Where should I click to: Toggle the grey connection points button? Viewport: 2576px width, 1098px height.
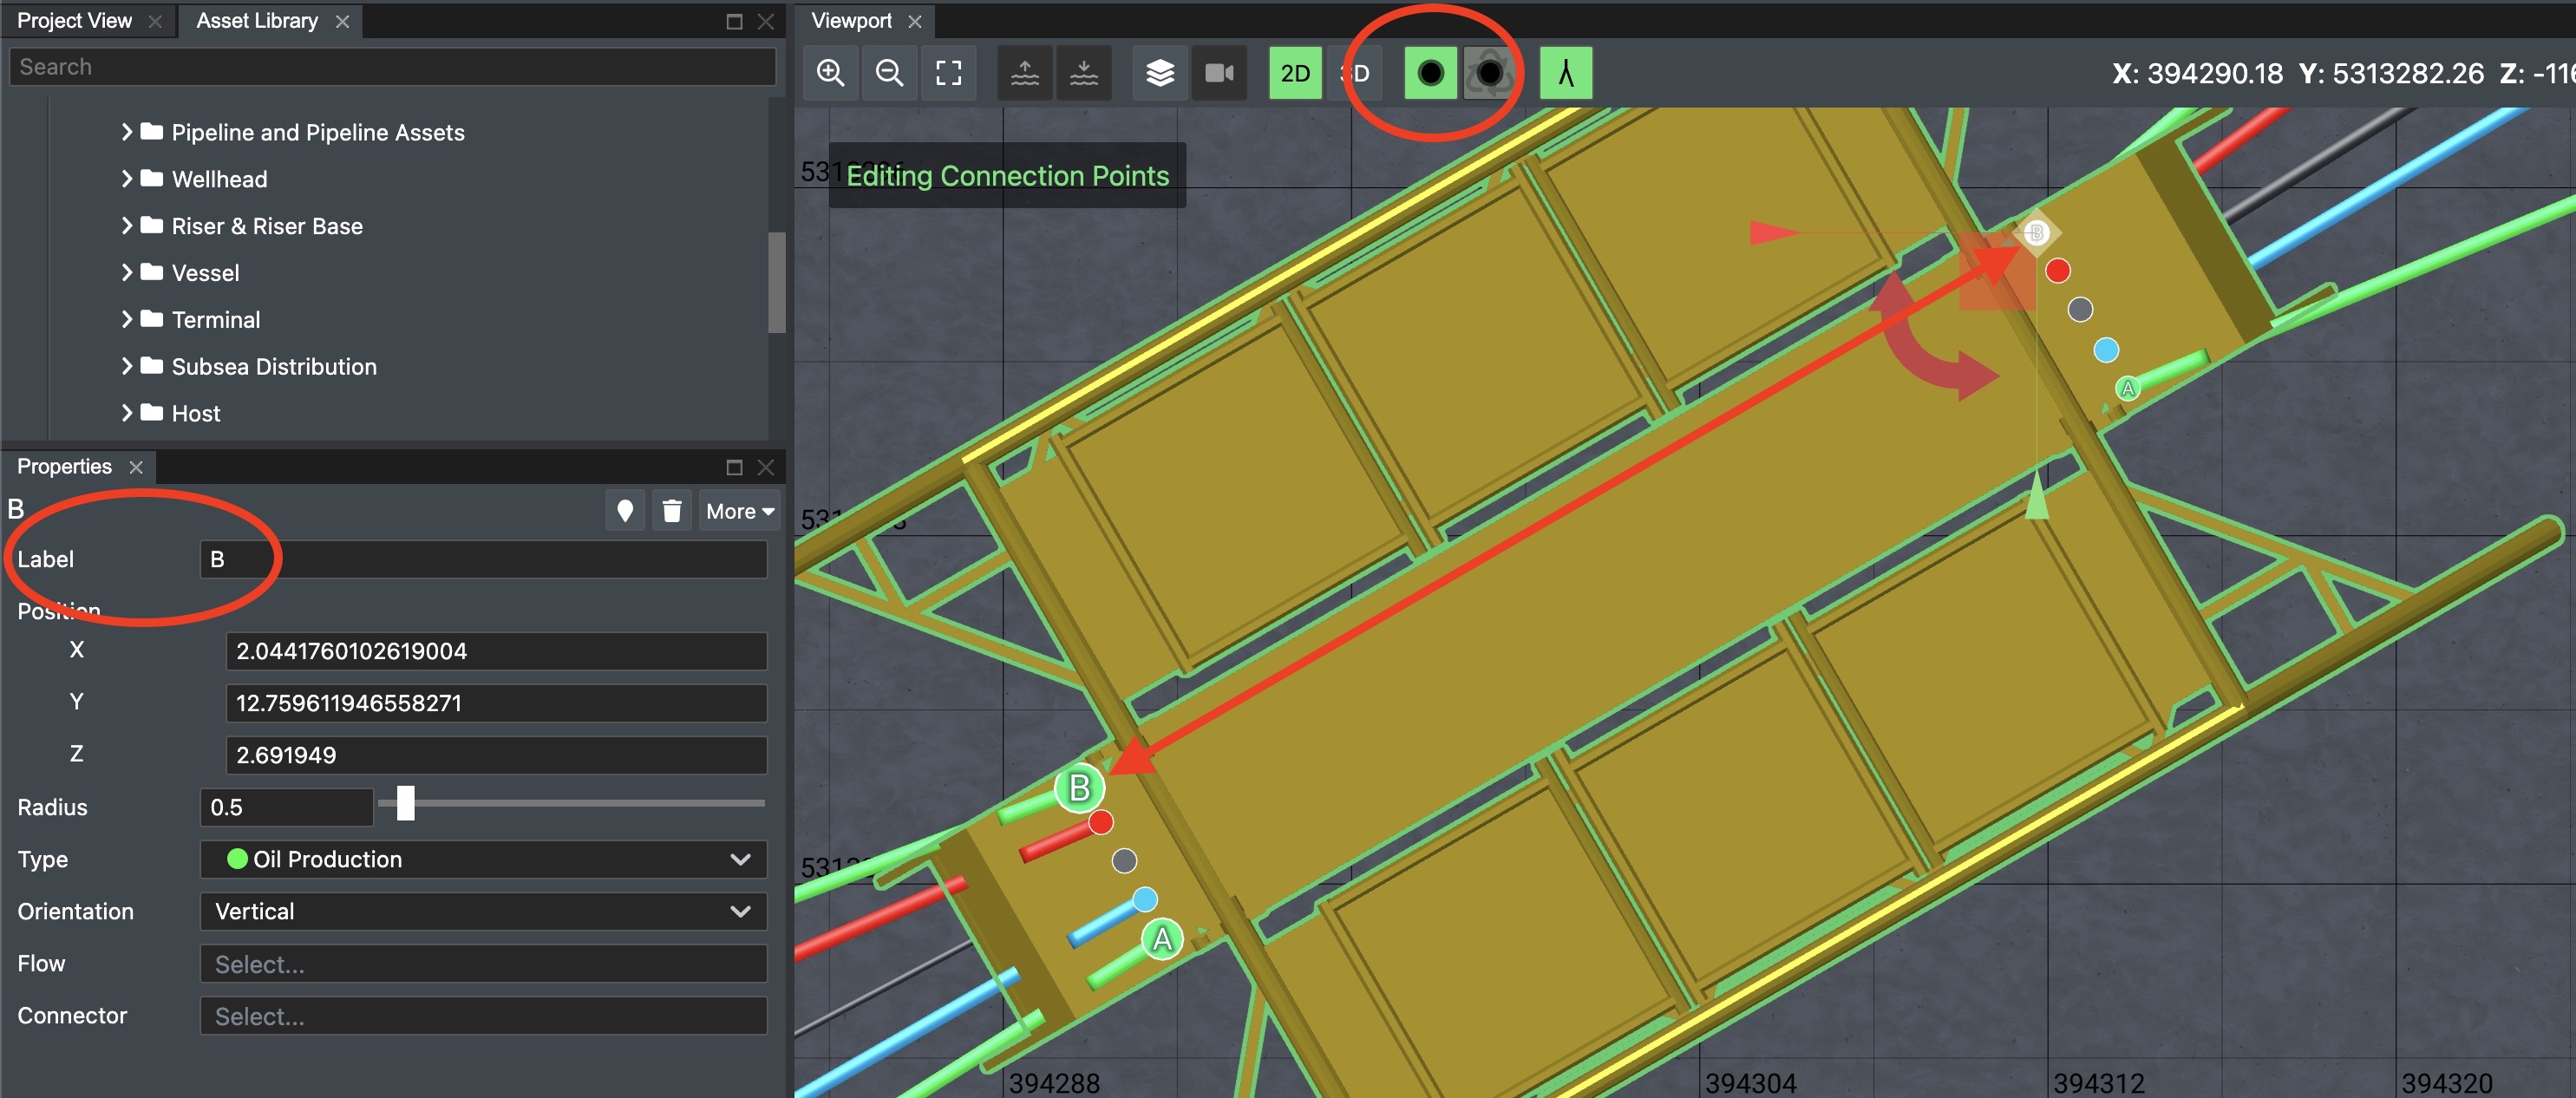(x=1489, y=73)
